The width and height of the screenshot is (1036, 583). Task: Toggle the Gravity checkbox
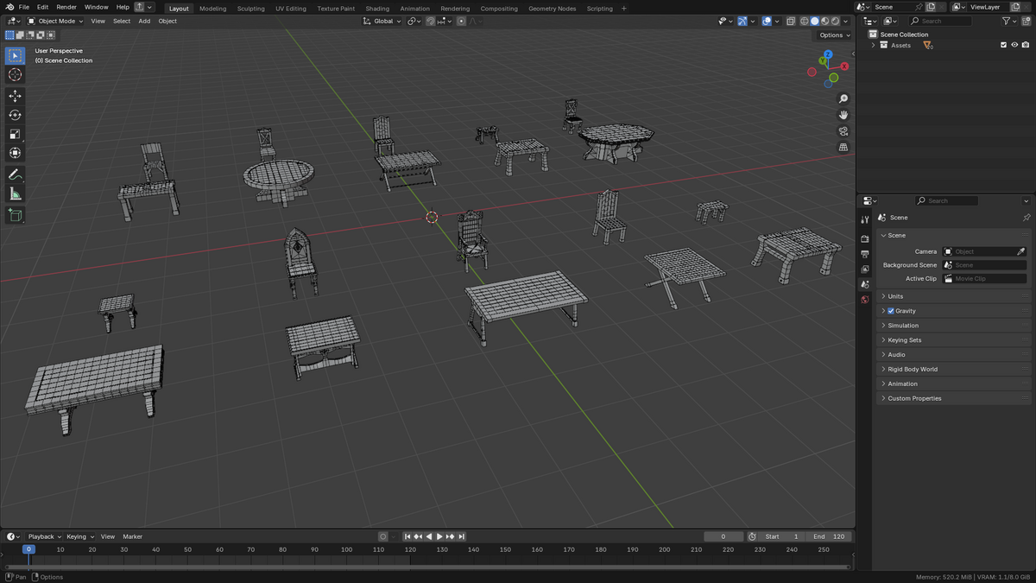click(x=891, y=311)
